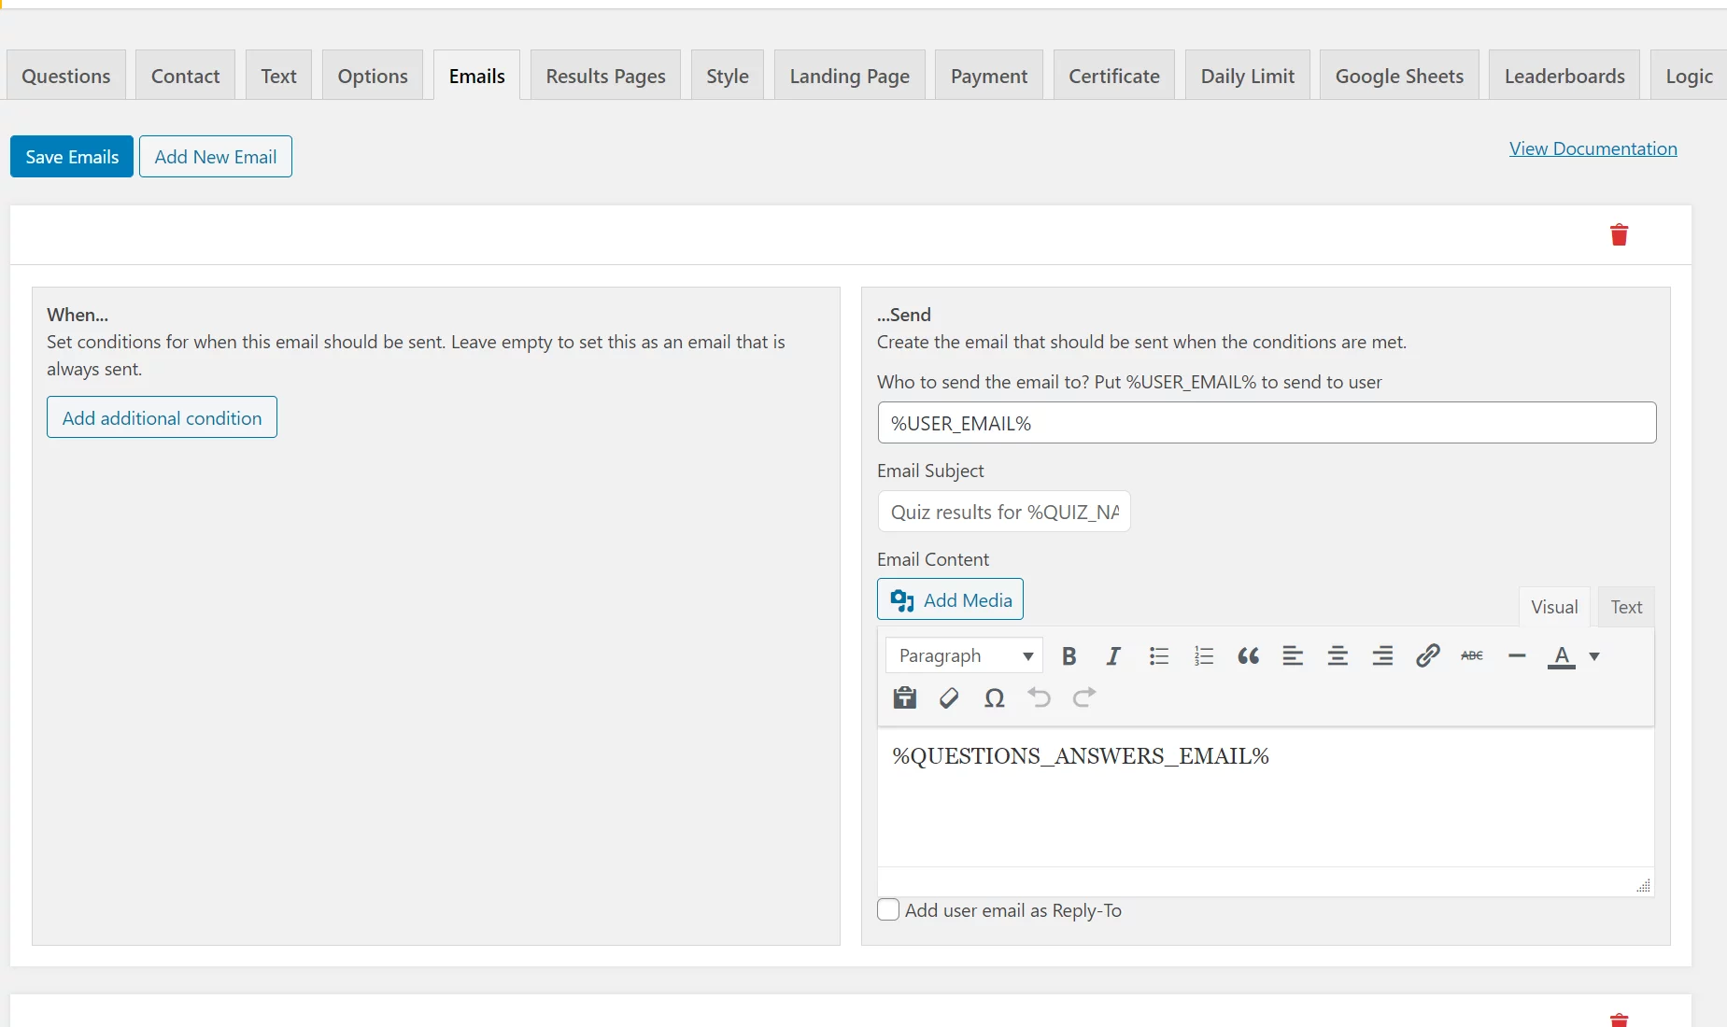Apply strikethrough formatting

(x=1472, y=656)
